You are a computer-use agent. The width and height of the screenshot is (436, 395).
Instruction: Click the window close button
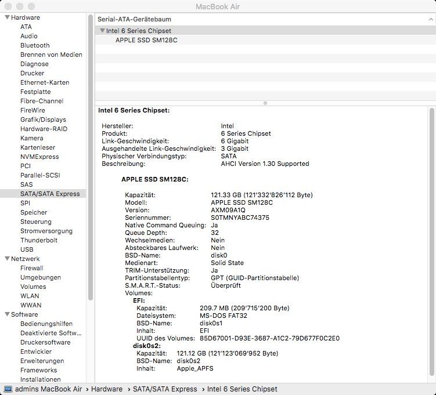point(8,6)
